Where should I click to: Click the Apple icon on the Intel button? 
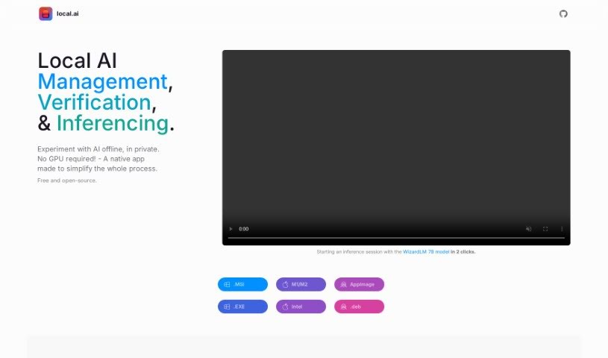click(x=285, y=307)
